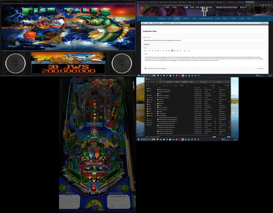
Task: Click the Planet Visual Pinball breadcrumb link
Action: coord(156,23)
